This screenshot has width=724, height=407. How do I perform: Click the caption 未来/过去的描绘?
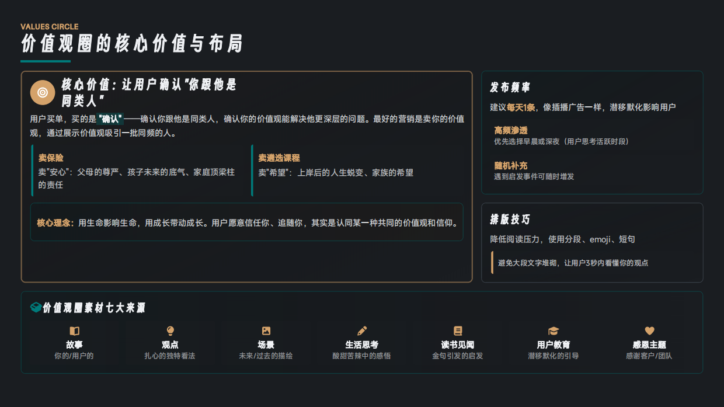point(266,356)
